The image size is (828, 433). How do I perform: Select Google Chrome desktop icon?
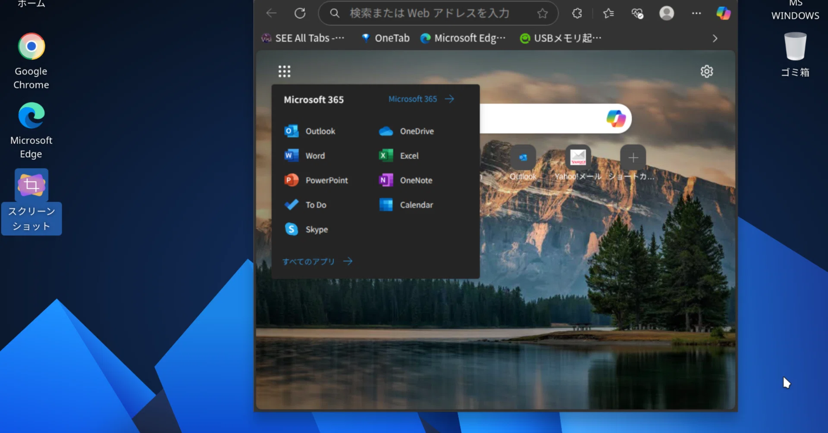[x=31, y=61]
